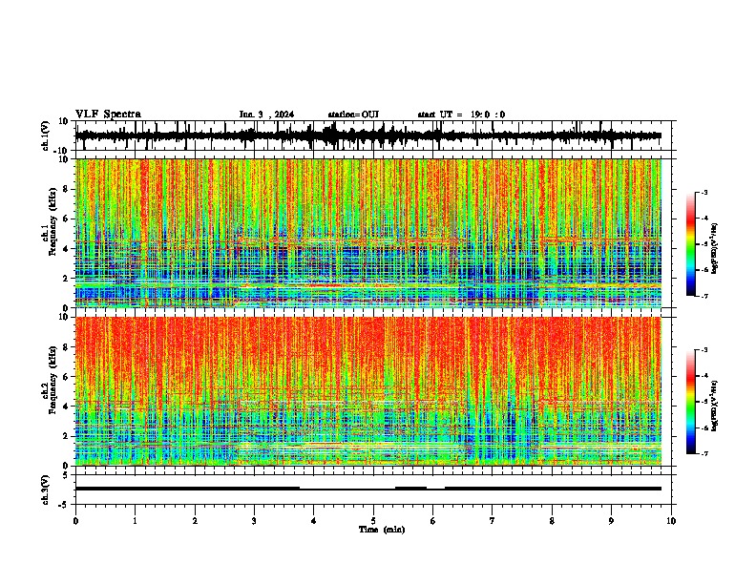The height and width of the screenshot is (584, 756).
Task: Click the ch.1 spectrogram color scale bar
Action: coord(691,244)
